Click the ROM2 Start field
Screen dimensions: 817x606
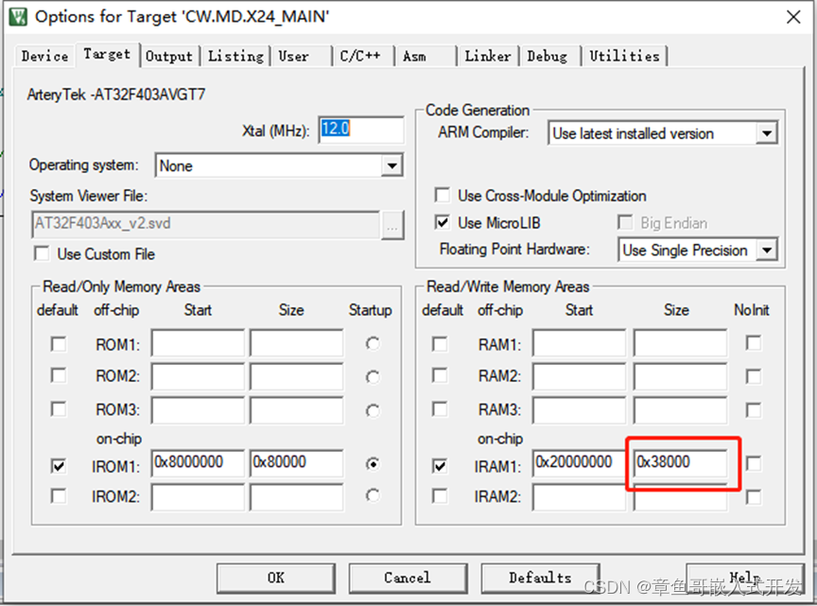point(198,375)
